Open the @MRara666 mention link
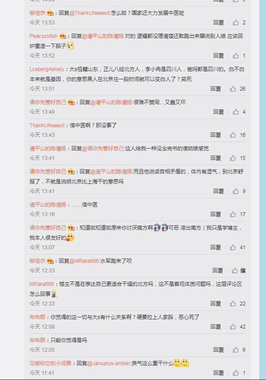 pos(84,261)
